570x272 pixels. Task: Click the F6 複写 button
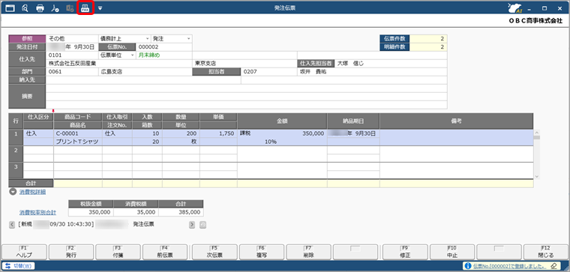(x=262, y=251)
